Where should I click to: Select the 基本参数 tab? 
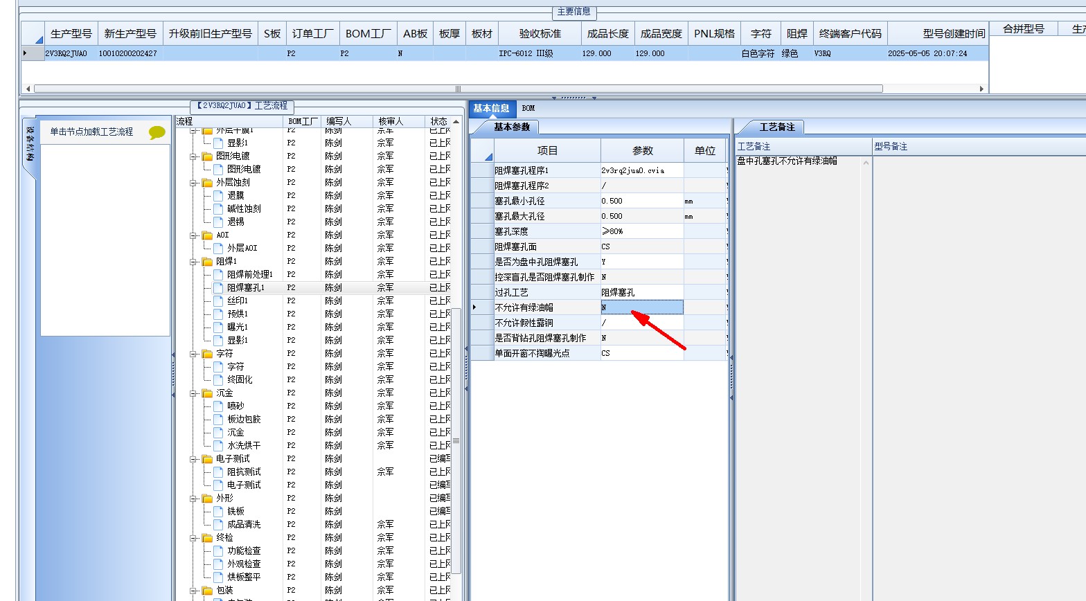(511, 127)
